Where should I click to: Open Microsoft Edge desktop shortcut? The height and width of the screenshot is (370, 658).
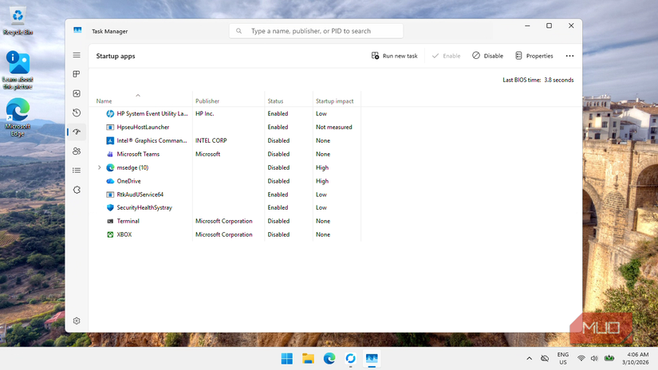(18, 117)
